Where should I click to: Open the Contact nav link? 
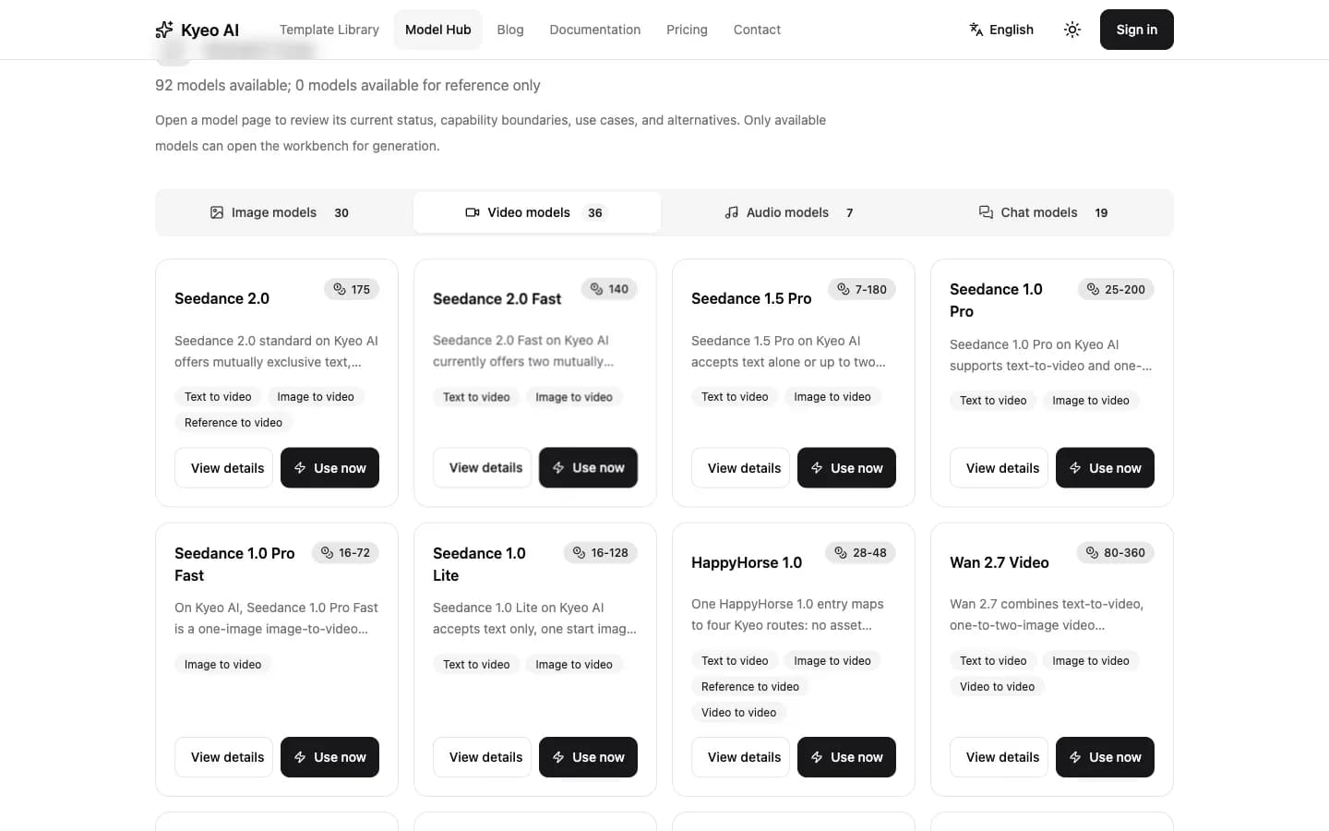click(757, 30)
